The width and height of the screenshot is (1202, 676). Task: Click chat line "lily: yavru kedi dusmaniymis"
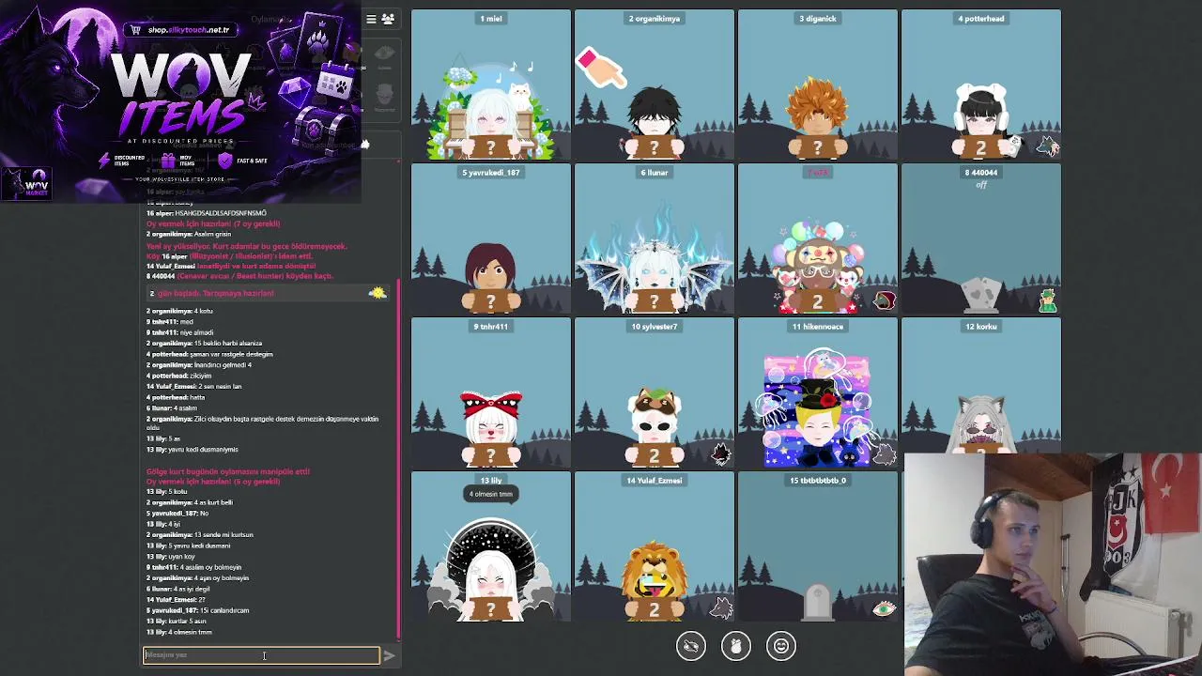click(193, 450)
